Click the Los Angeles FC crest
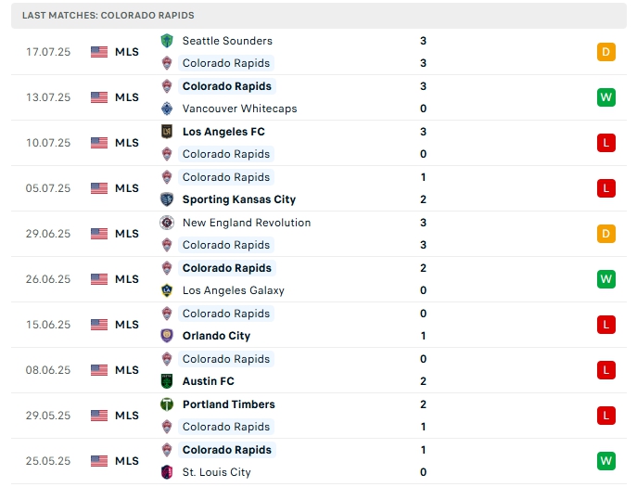The image size is (637, 487). [x=167, y=132]
